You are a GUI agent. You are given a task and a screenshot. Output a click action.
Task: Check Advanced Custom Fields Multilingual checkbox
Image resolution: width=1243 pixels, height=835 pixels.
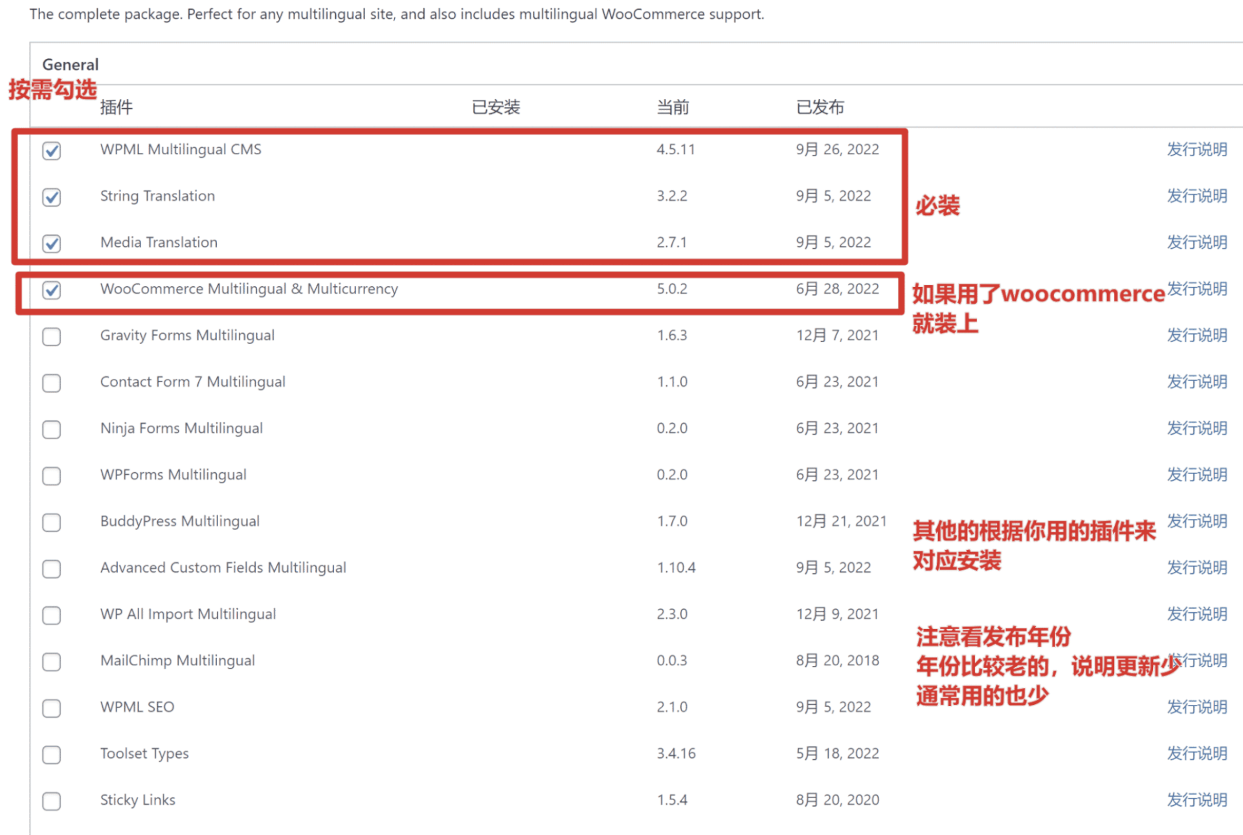[x=52, y=569]
